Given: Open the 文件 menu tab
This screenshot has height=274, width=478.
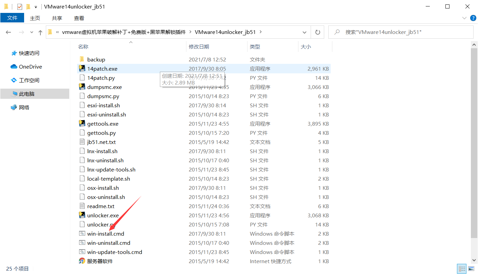Looking at the screenshot, I should (x=12, y=18).
